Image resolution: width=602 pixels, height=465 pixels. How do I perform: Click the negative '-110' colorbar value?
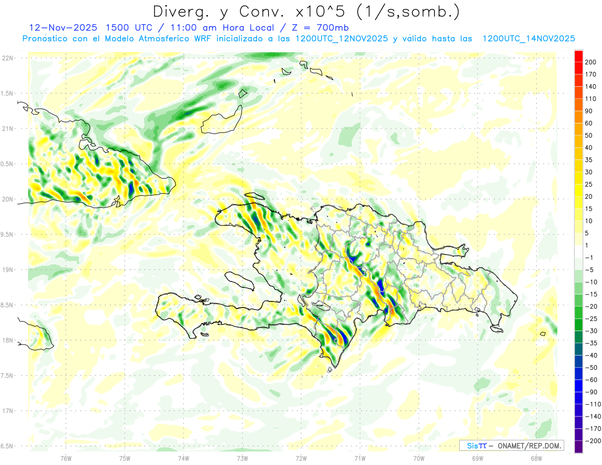point(593,404)
